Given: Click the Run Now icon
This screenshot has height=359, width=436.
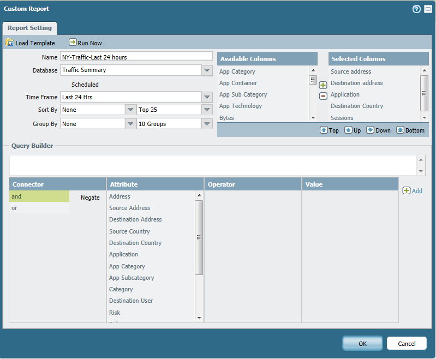Looking at the screenshot, I should 73,43.
